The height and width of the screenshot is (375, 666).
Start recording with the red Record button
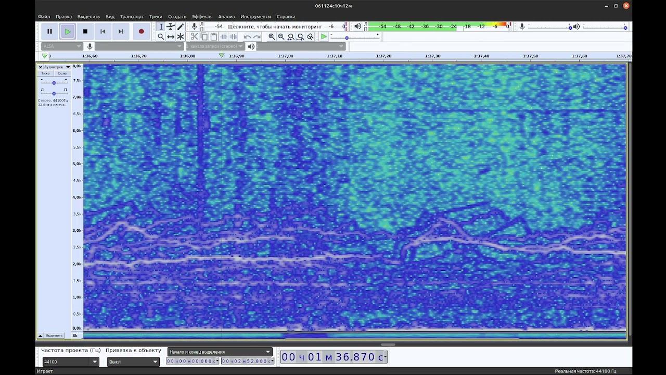[141, 31]
